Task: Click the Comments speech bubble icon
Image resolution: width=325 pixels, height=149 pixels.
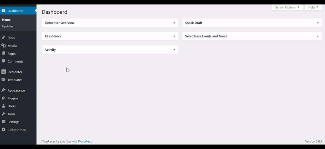Action: pos(3,61)
